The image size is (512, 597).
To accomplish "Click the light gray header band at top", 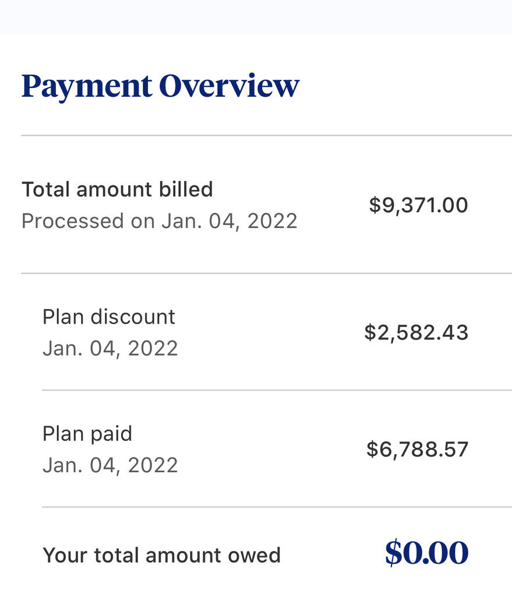I will pyautogui.click(x=256, y=17).
